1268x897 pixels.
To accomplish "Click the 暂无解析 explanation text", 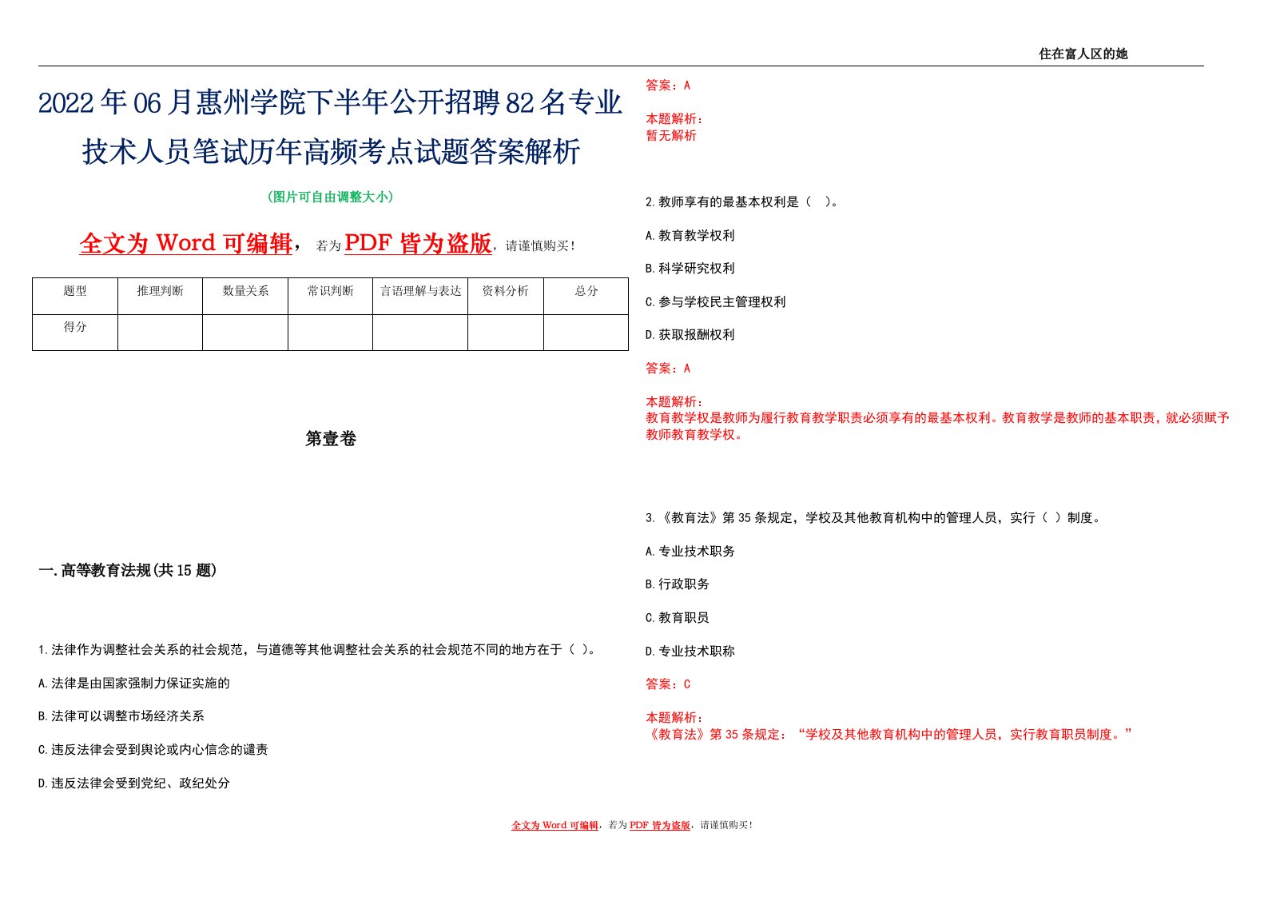I will pos(671,136).
